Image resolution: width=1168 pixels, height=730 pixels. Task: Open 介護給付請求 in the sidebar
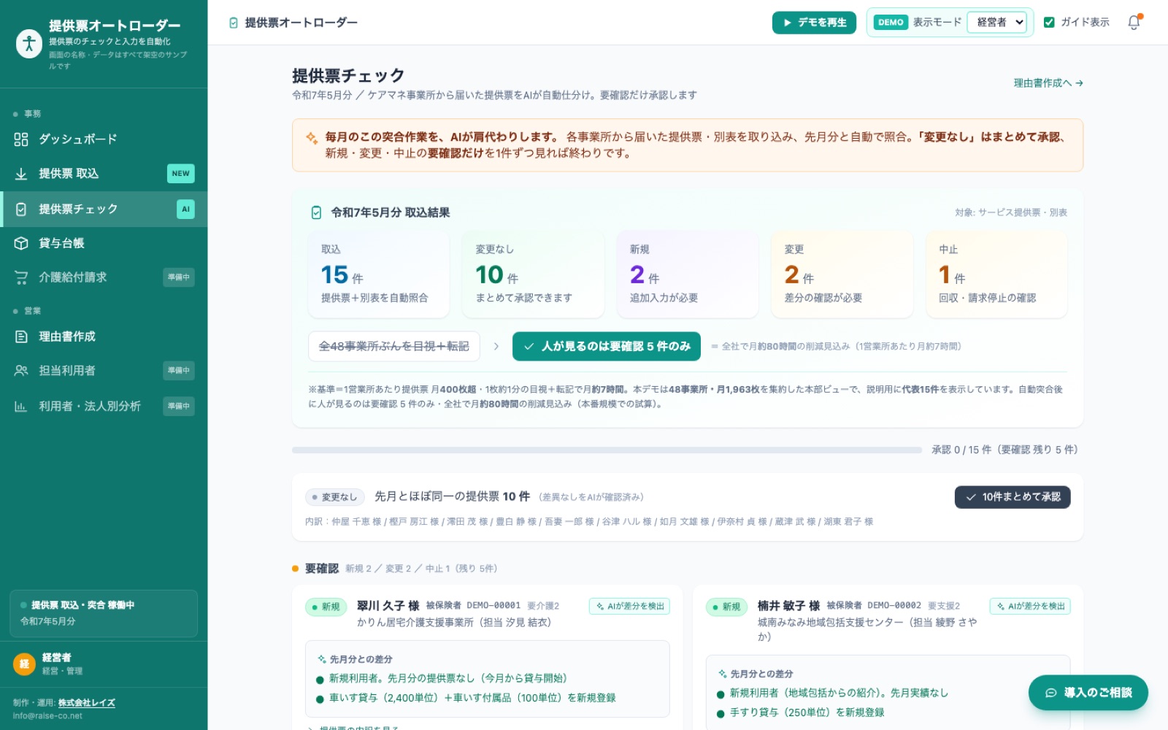tap(104, 277)
